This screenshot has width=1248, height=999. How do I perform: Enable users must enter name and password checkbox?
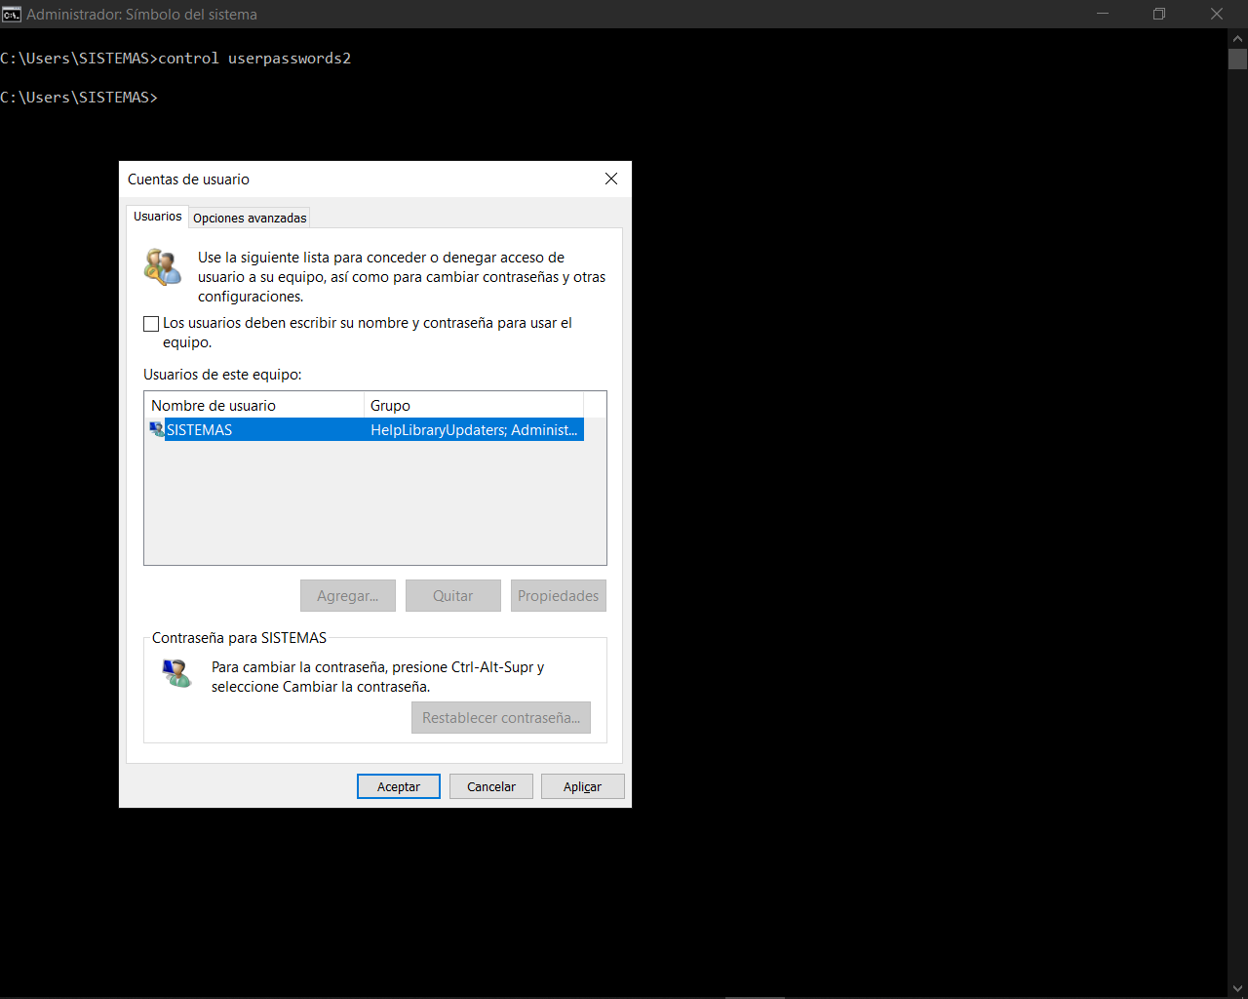[151, 323]
